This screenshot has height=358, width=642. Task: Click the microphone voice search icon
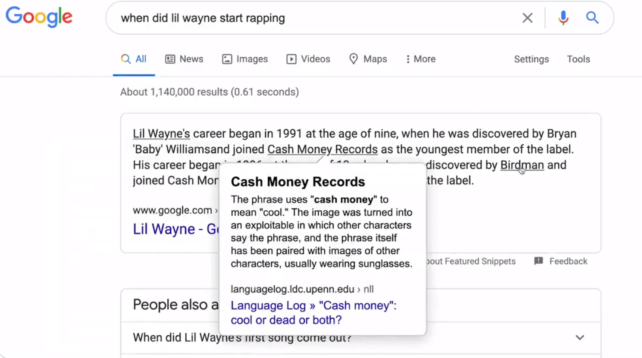[563, 18]
